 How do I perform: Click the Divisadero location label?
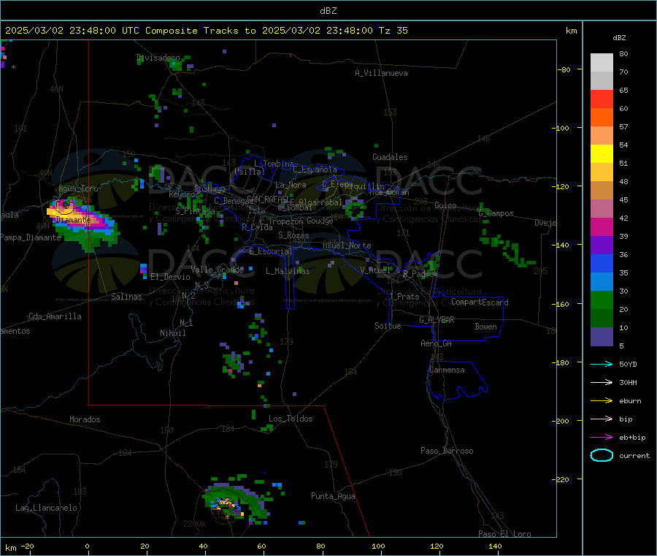click(158, 58)
